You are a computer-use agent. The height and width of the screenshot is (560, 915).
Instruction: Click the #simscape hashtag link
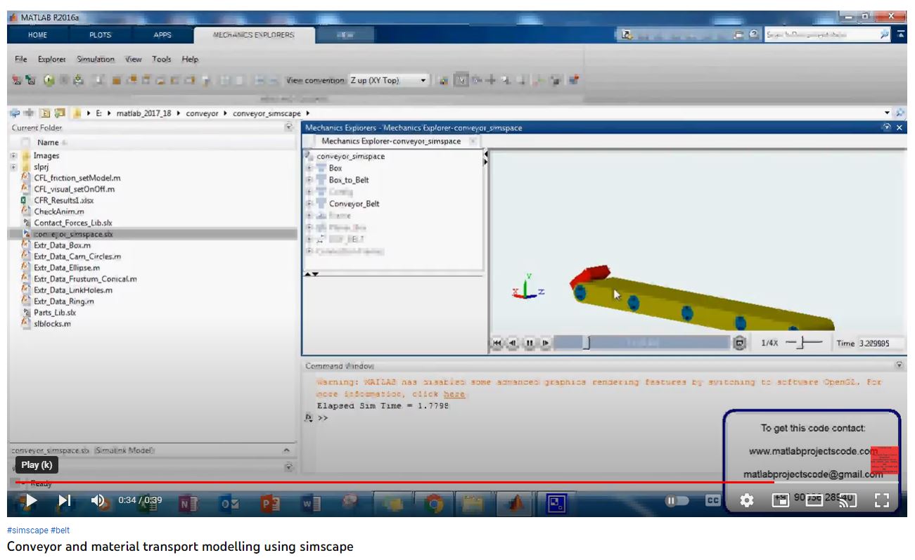coord(27,530)
